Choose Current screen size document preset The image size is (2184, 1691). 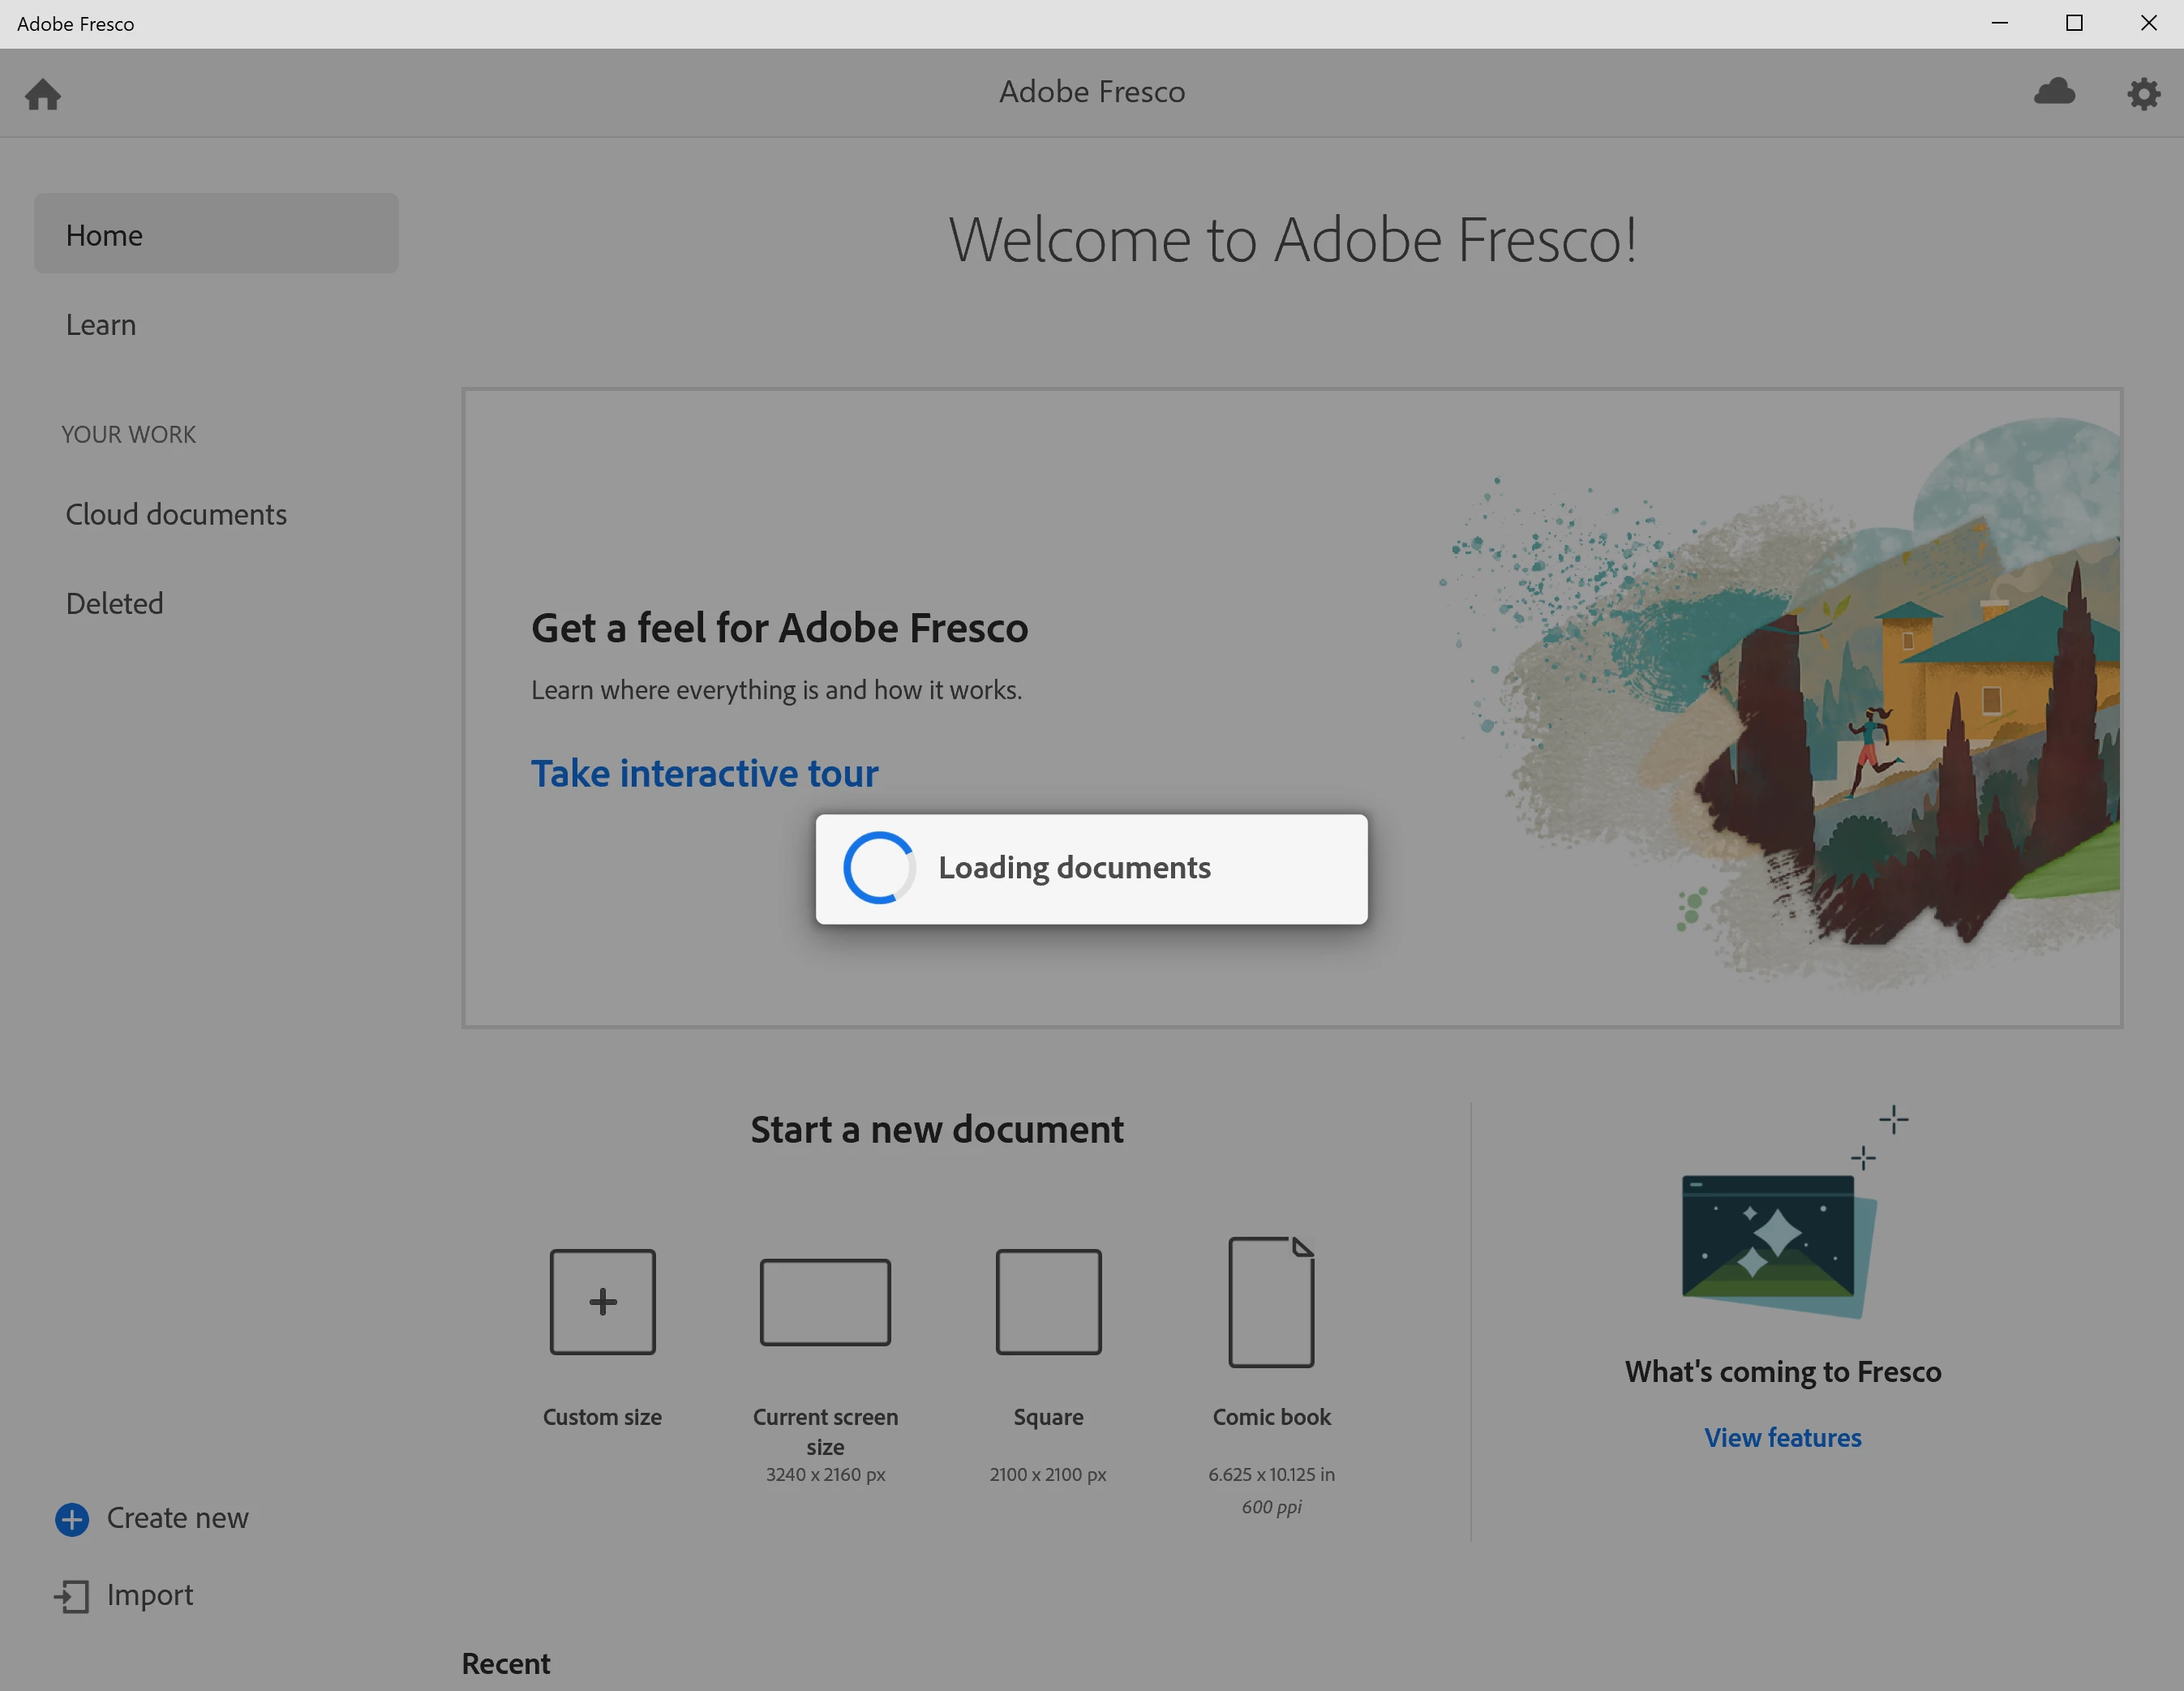pos(825,1301)
